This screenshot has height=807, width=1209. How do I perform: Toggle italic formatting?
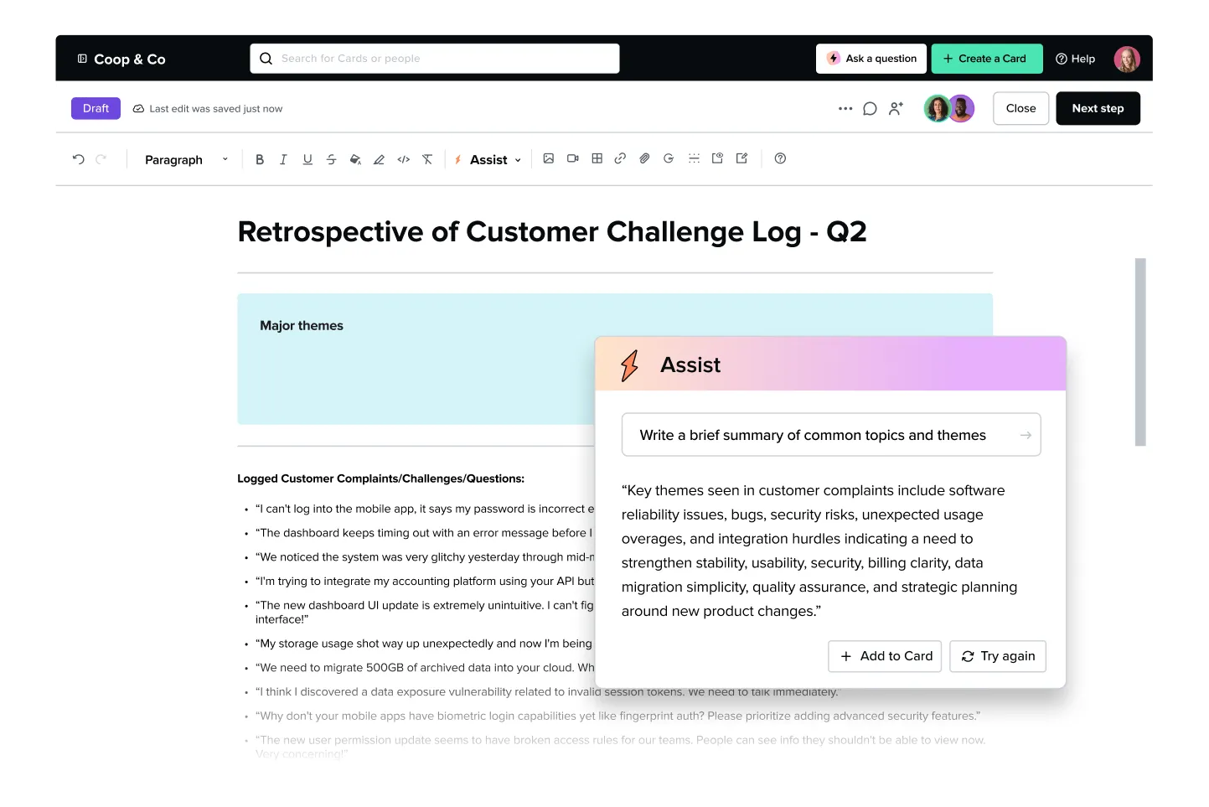click(283, 158)
